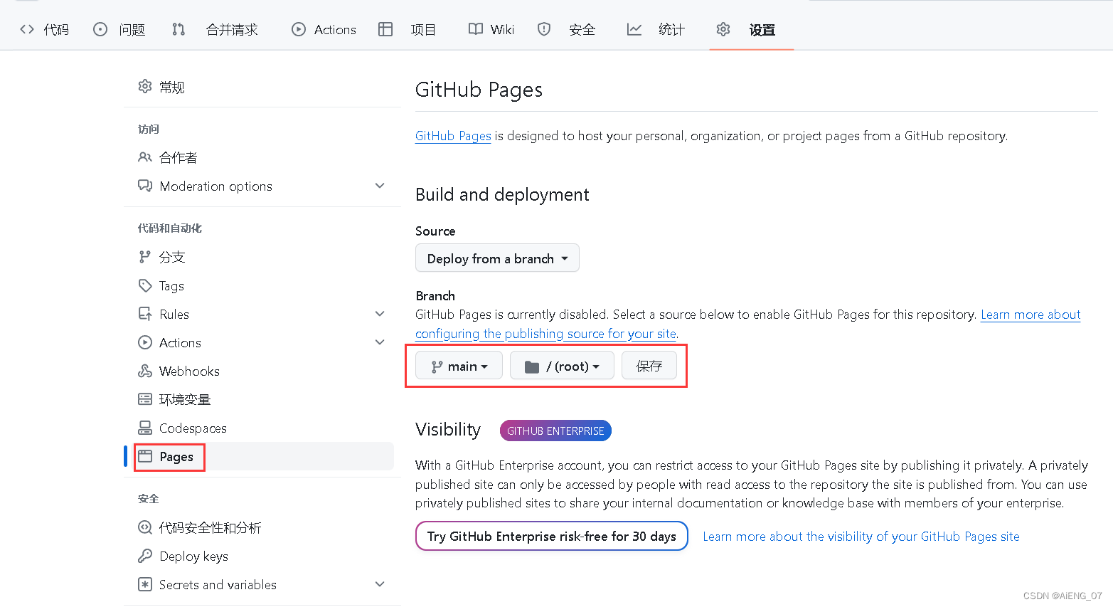Click the 保存 button

click(x=649, y=366)
